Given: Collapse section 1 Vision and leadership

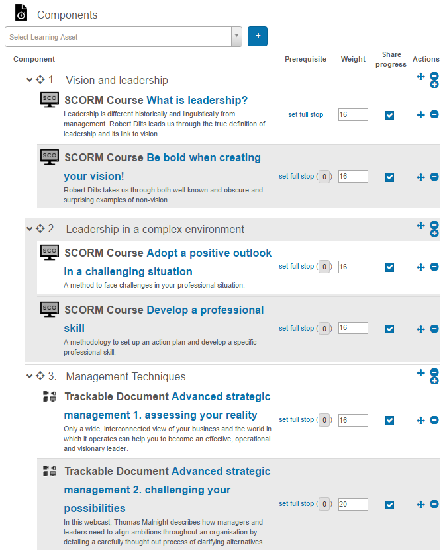Looking at the screenshot, I should coord(29,80).
